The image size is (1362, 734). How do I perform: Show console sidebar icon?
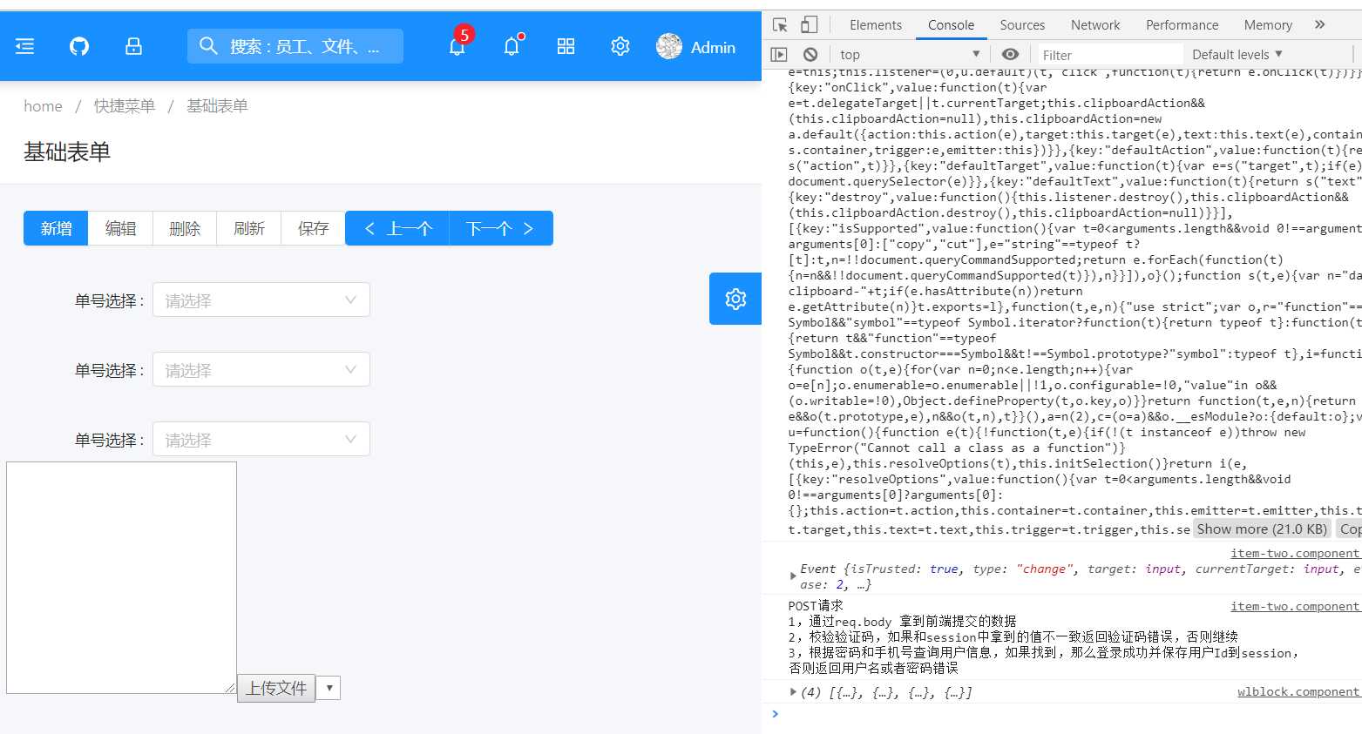779,54
